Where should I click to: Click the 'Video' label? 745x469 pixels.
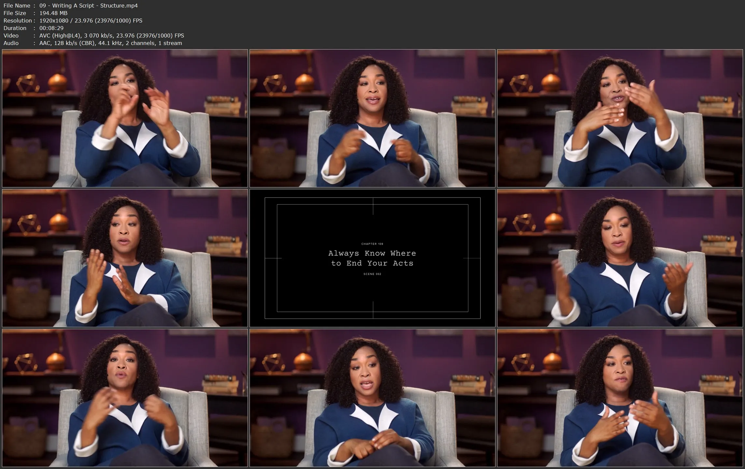(x=11, y=36)
